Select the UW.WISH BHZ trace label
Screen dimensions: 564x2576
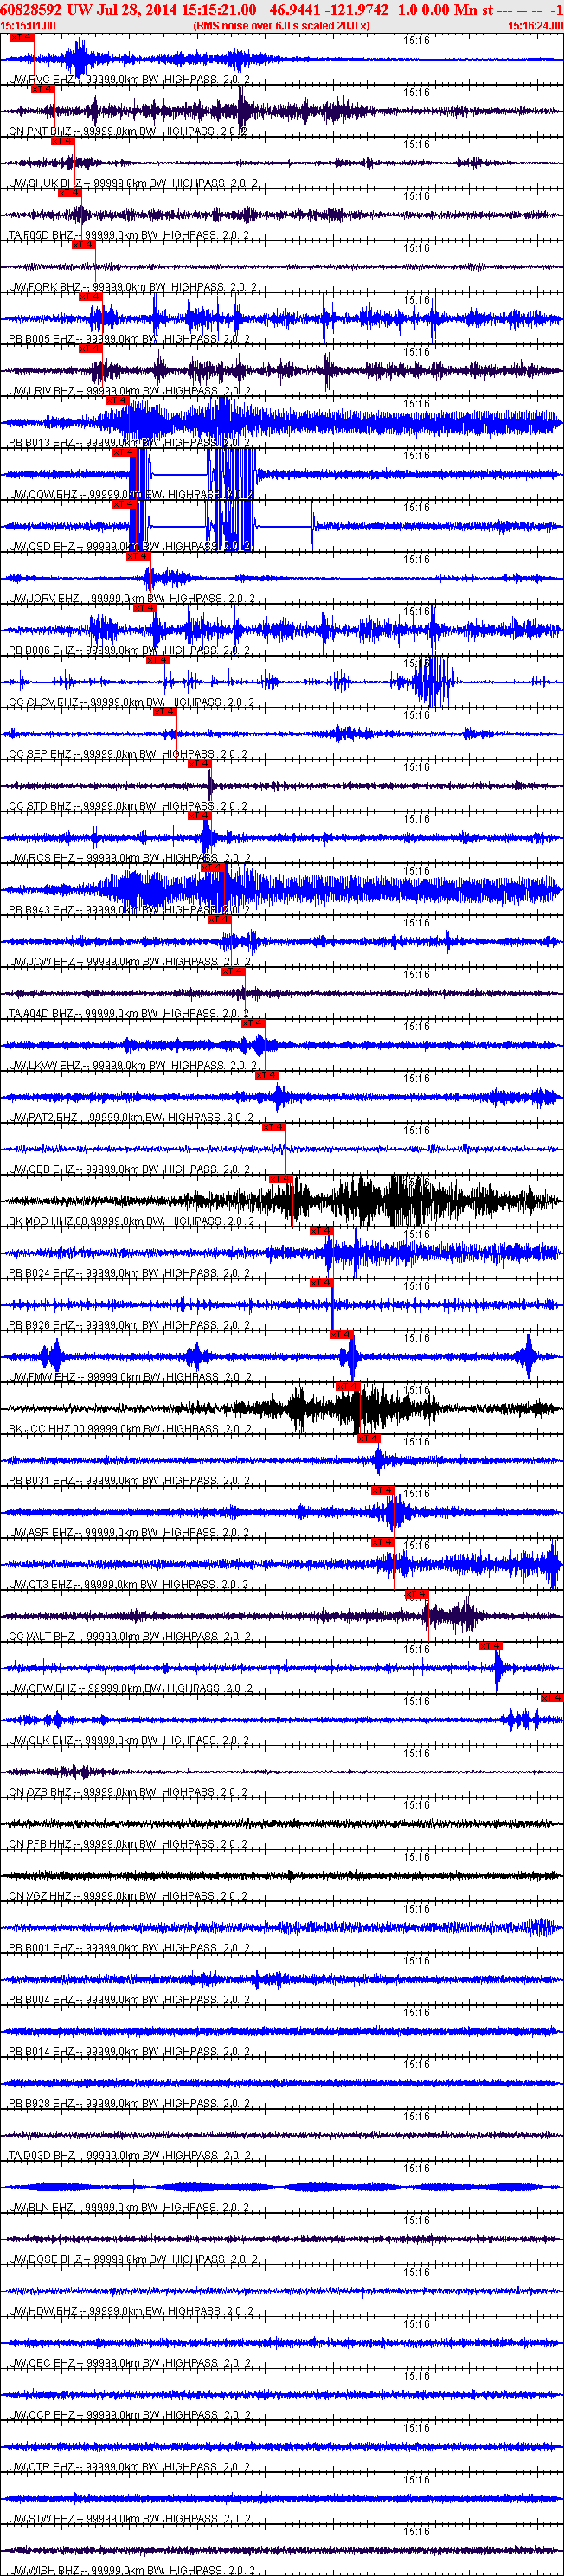(133, 2570)
